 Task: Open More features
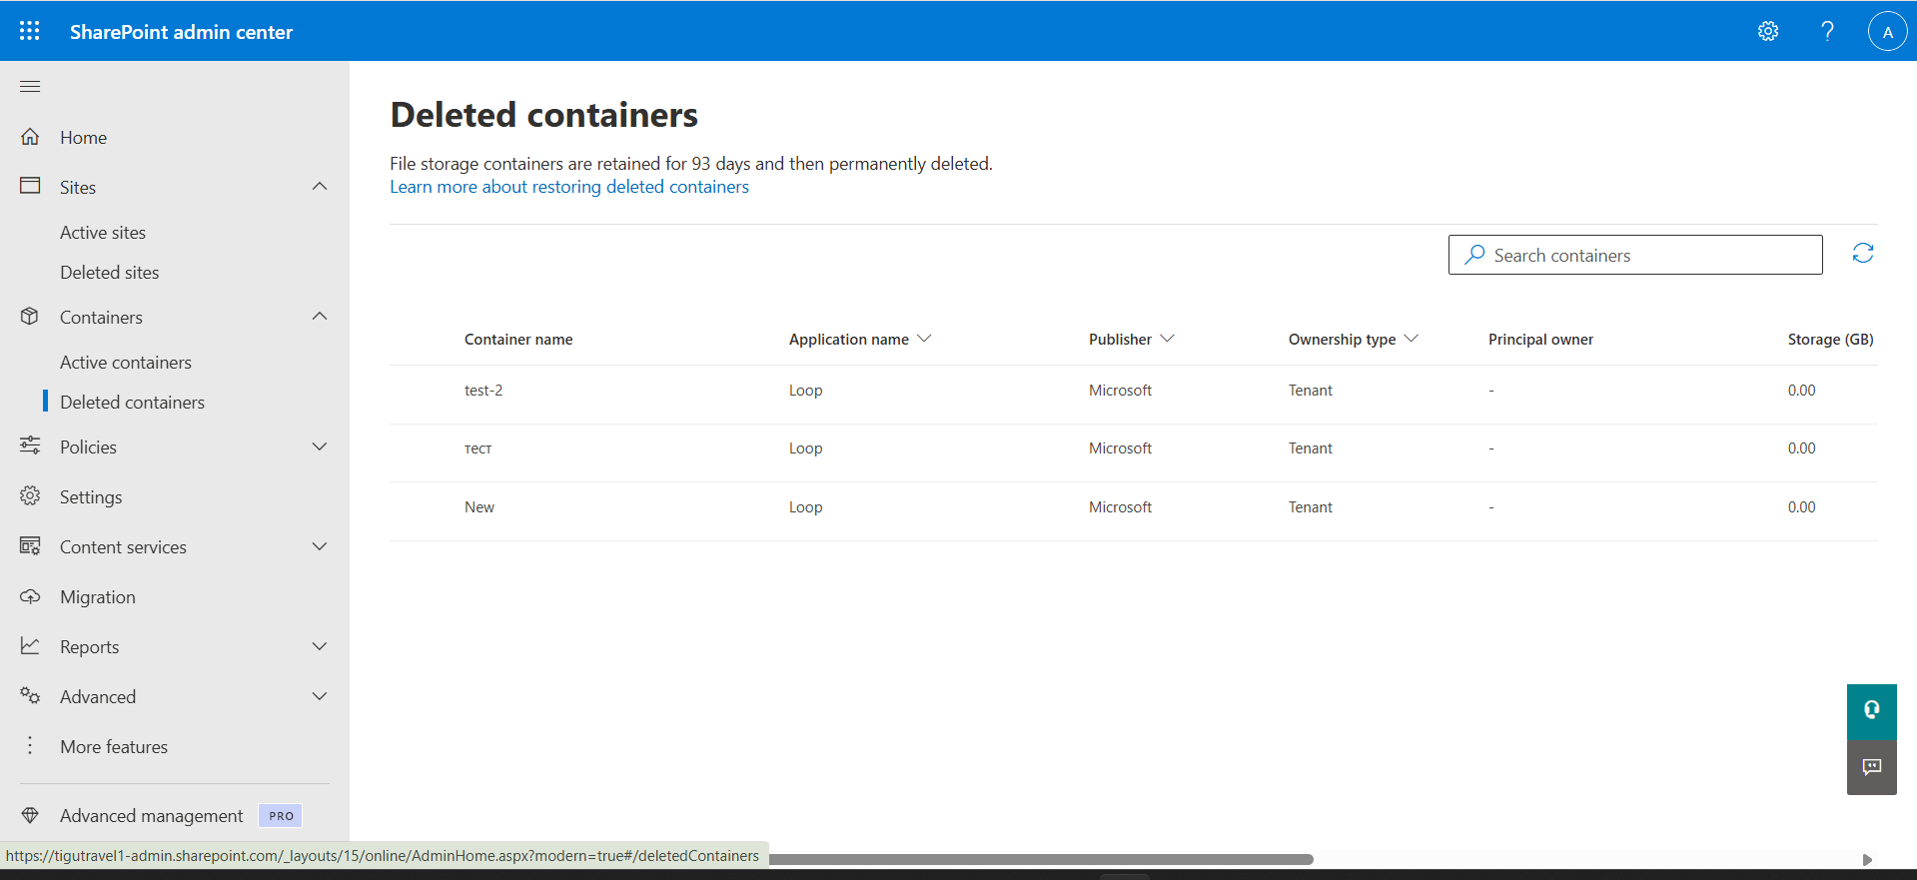(114, 747)
